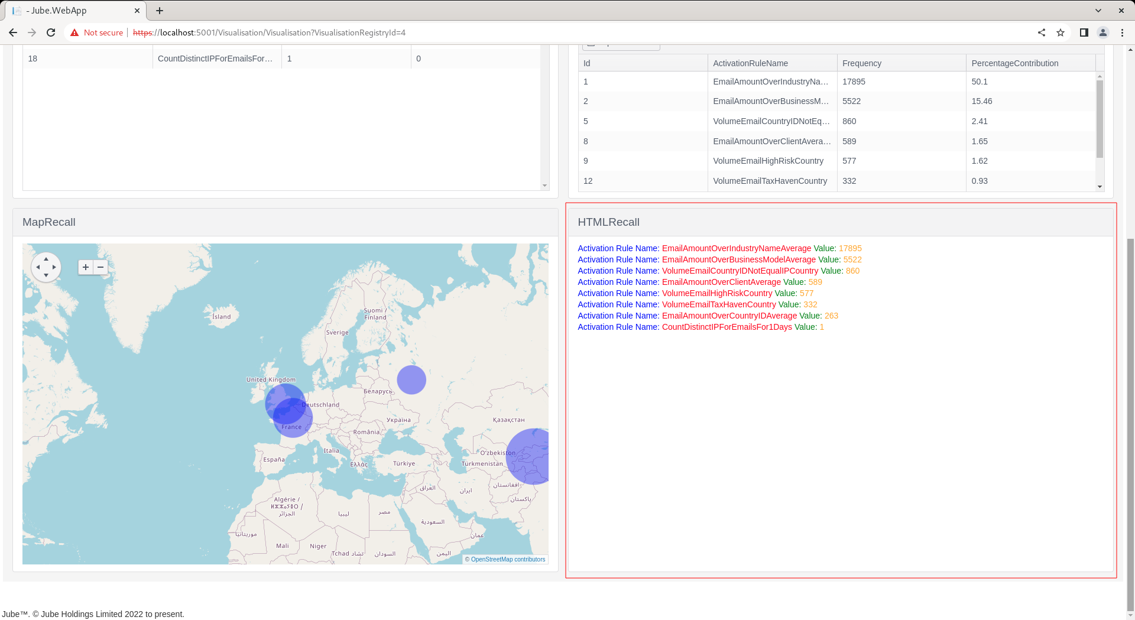Screen dimensions: 1135x620
Task: Select the Jube.WebApp browser tab
Action: pos(74,11)
